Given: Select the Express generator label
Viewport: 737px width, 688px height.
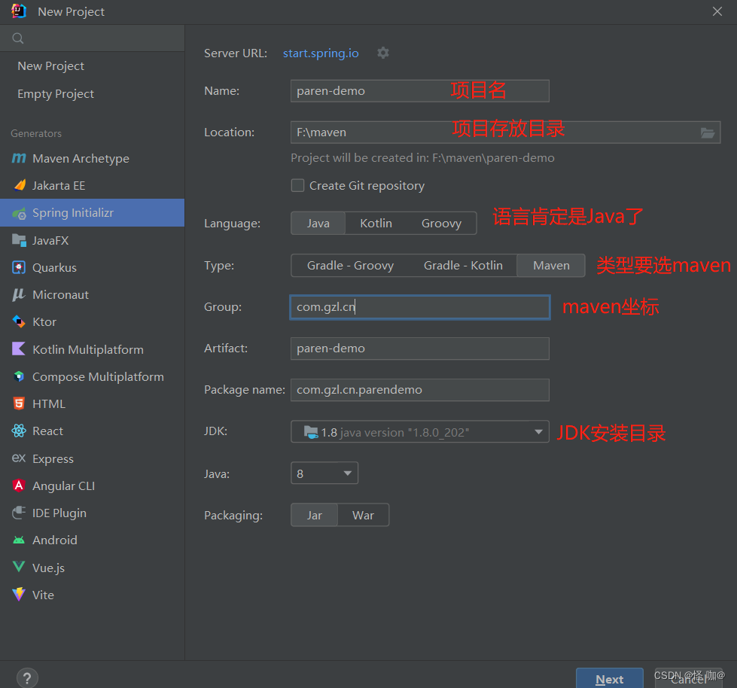Looking at the screenshot, I should [53, 458].
